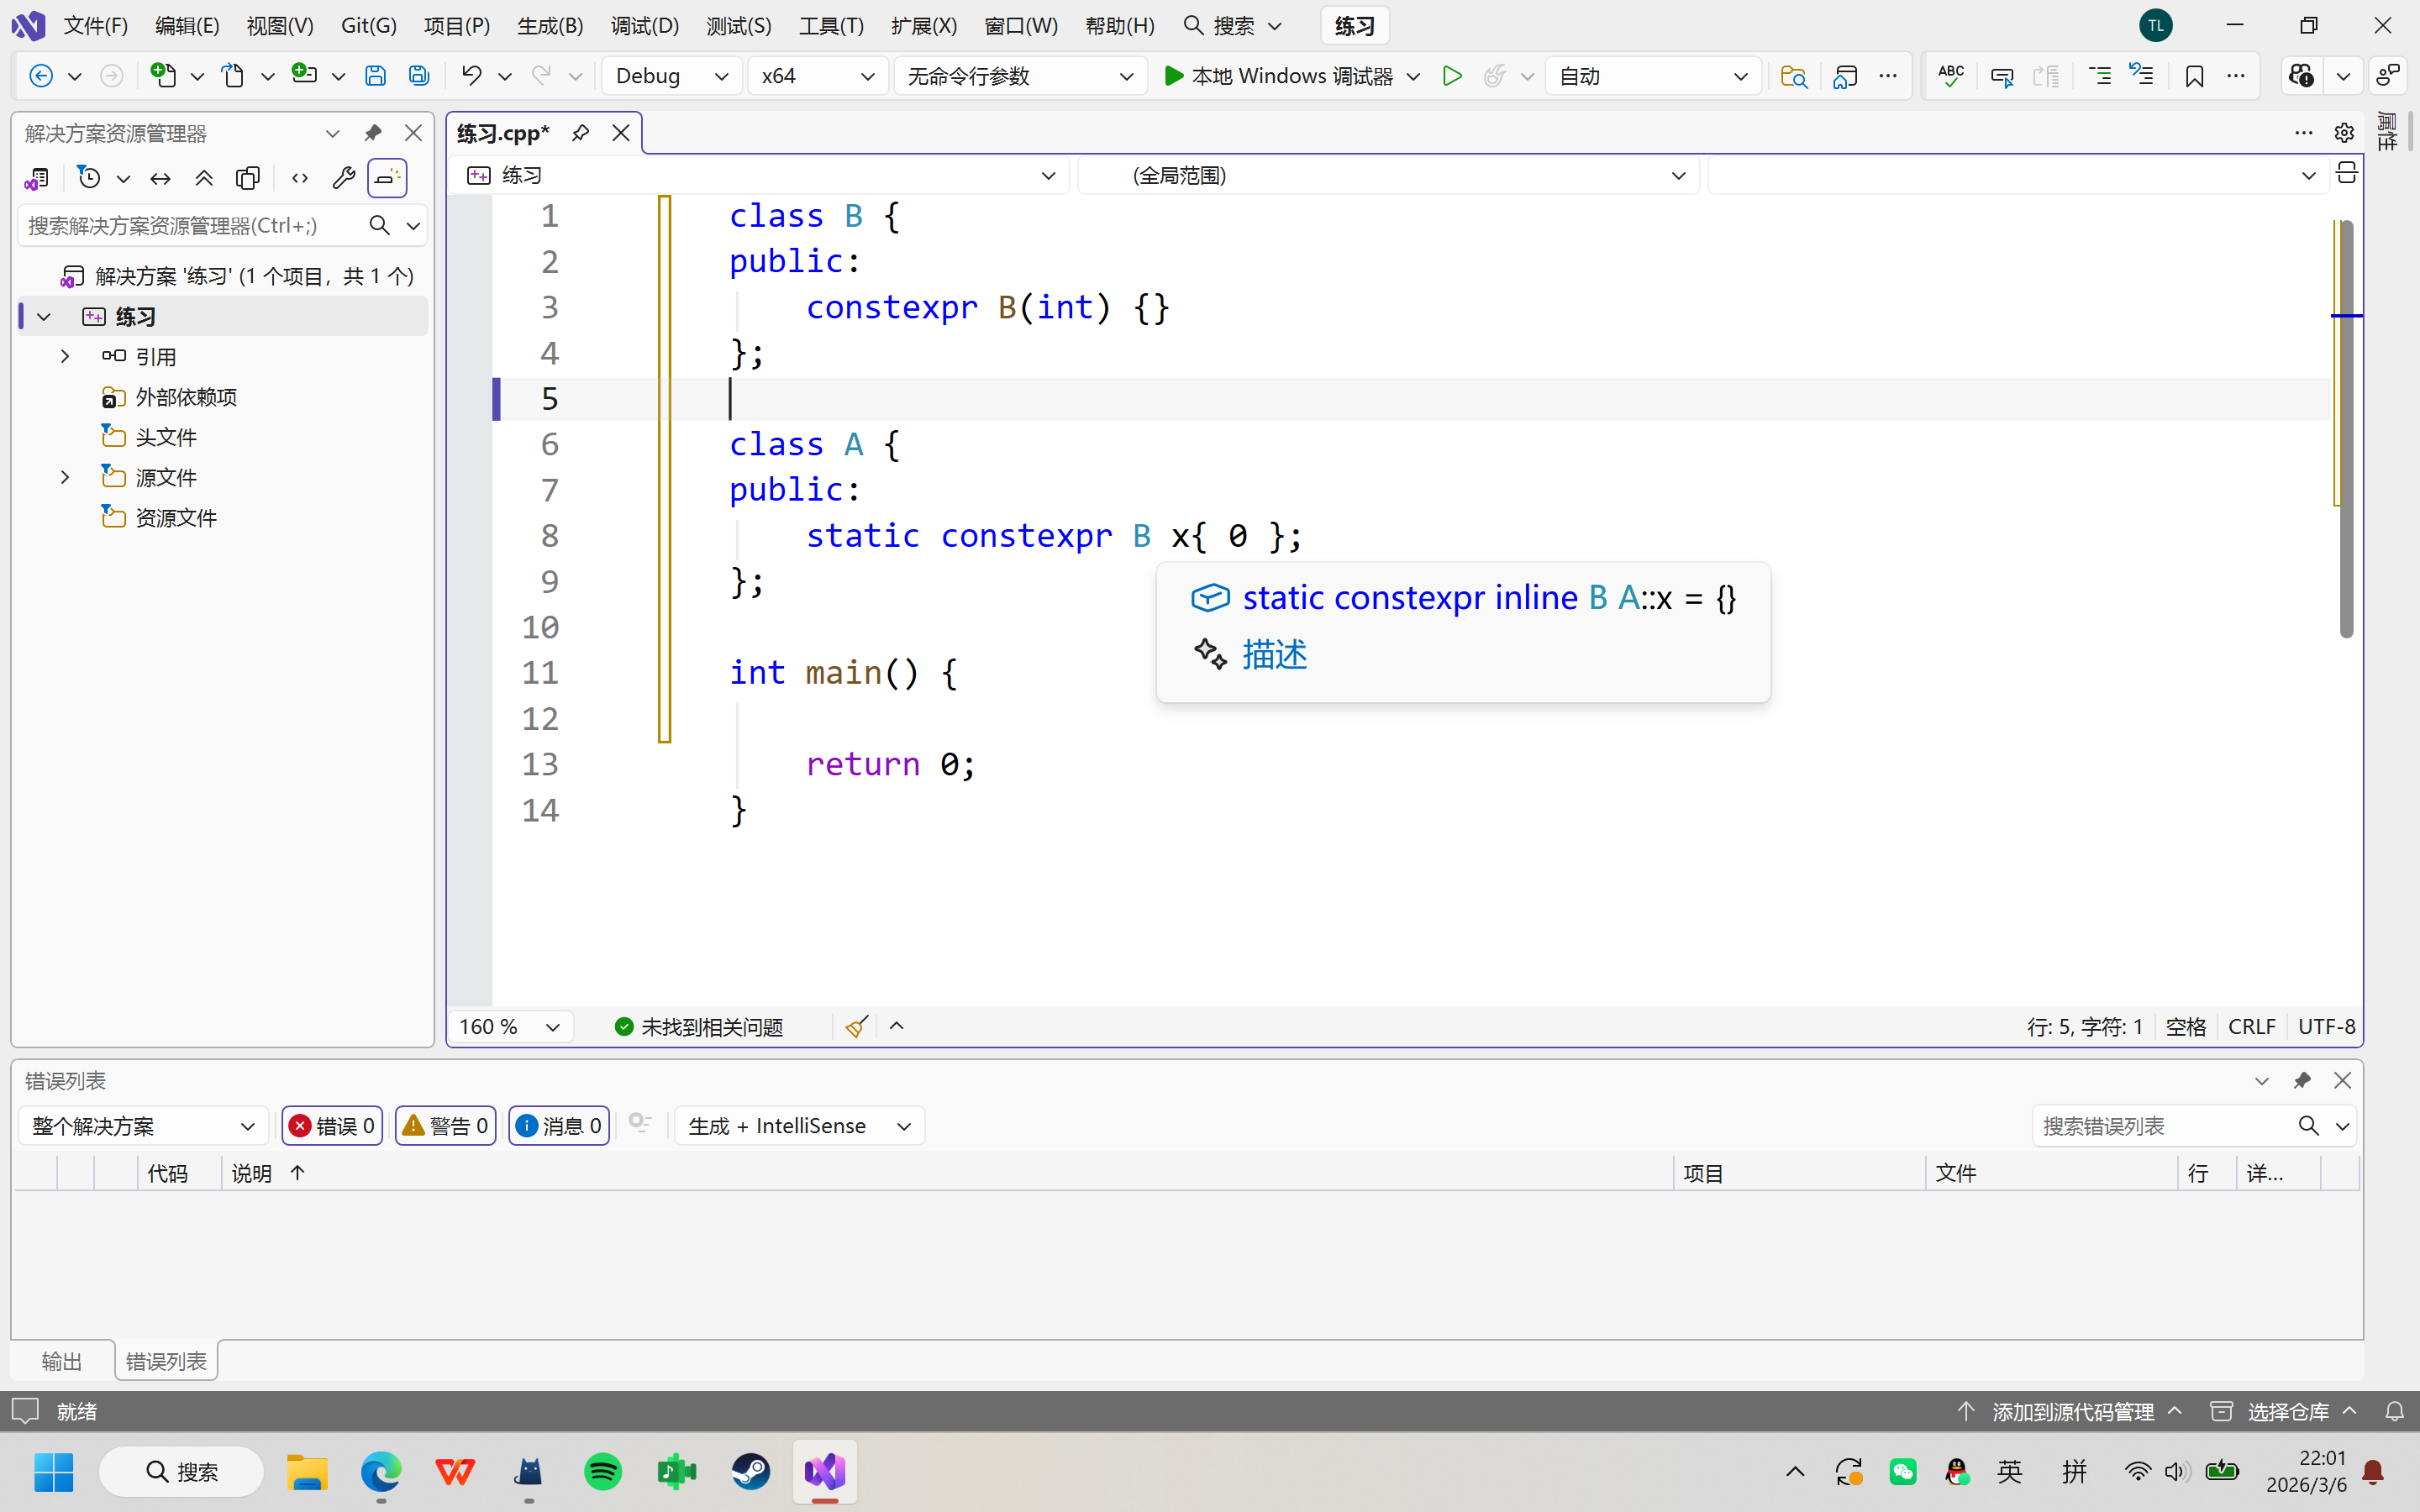
Task: Start without debugging using hollow green play icon
Action: click(x=1451, y=76)
